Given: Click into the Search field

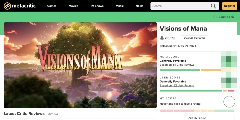Looking at the screenshot, I should tap(181, 6).
